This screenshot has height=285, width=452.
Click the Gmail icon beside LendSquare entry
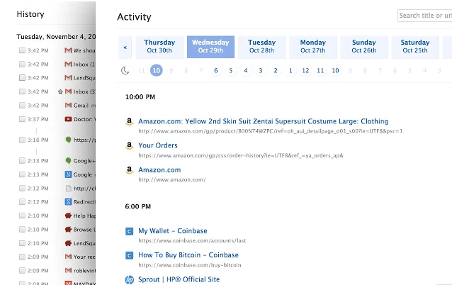pos(68,78)
